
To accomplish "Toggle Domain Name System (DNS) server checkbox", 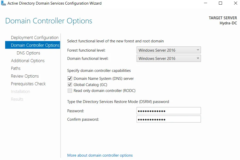I will 70,79.
